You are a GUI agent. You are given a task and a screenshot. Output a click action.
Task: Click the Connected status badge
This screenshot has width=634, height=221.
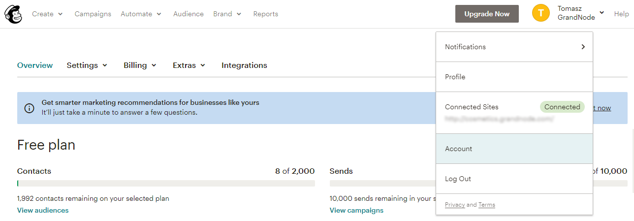click(x=562, y=107)
